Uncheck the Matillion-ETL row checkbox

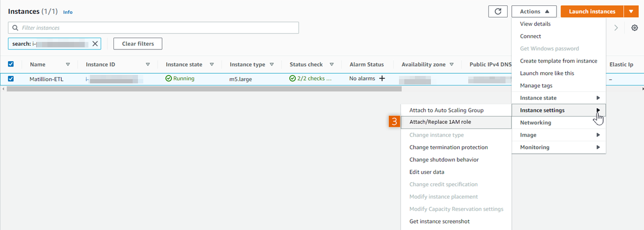pos(11,79)
